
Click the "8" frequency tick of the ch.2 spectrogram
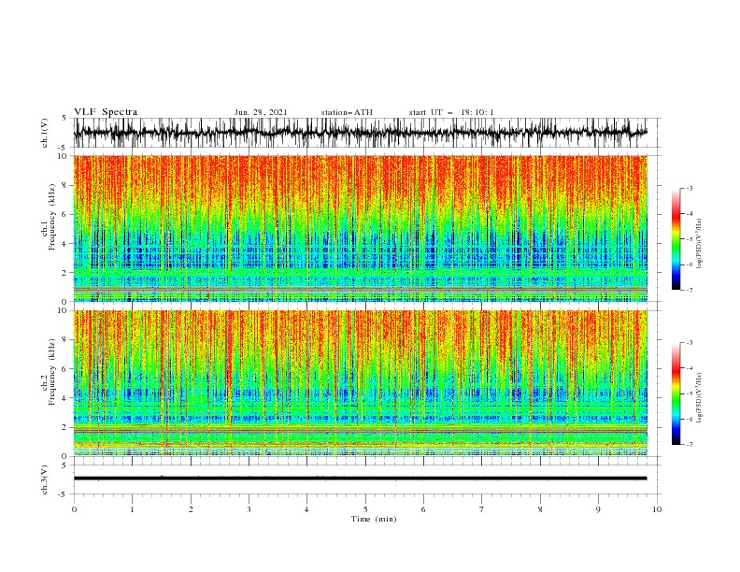click(x=65, y=340)
